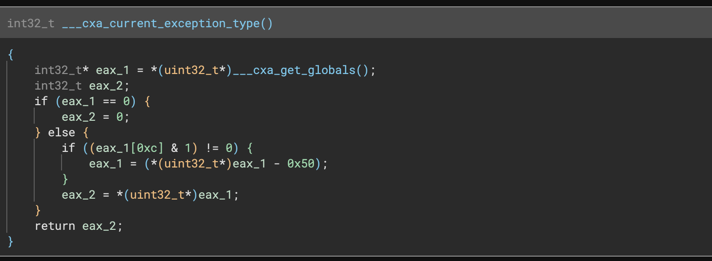Select eax_1 in 'eax_2 = *(uint32_t*)eax_1;' line

215,195
